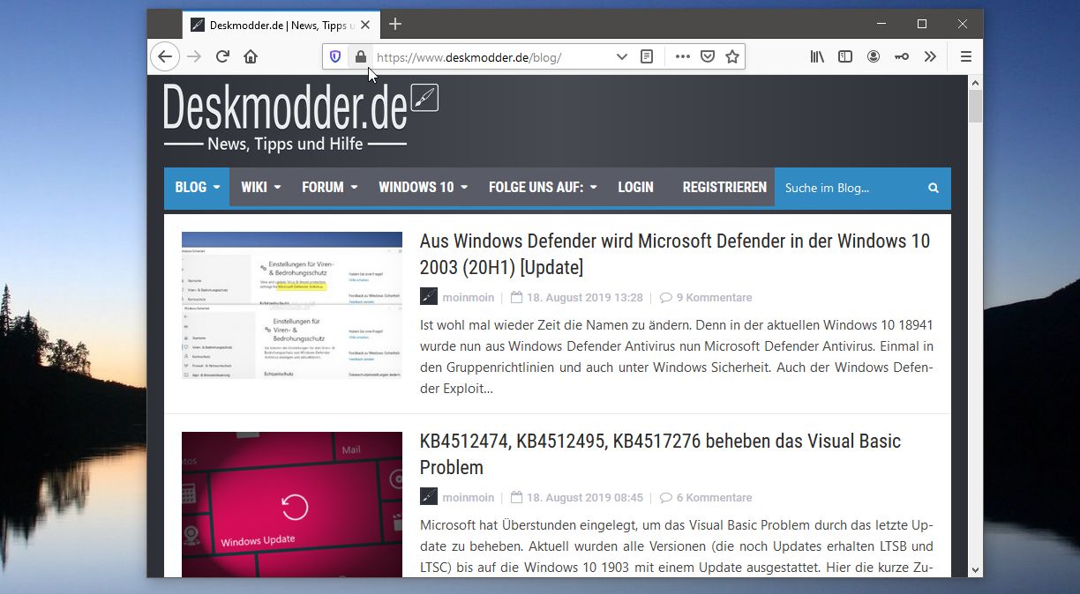Open the Microsoft Defender article headline
Screen dimensions: 1080x594
click(x=675, y=254)
